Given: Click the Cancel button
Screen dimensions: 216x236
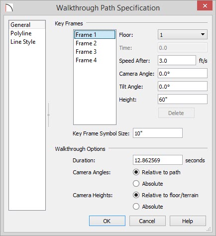Looking at the screenshot, I should (x=147, y=221).
